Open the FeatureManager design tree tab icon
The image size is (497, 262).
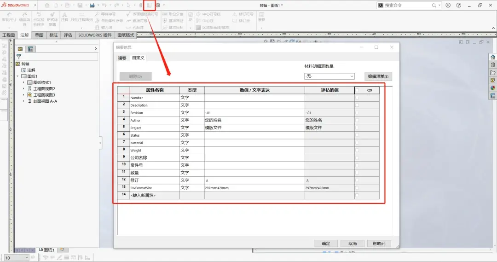point(20,49)
